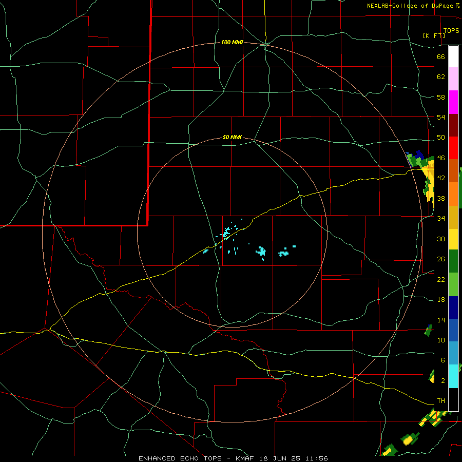Viewport: 462px width, 462px height.
Task: Click the white swatch atop the legend
Action: (453, 56)
